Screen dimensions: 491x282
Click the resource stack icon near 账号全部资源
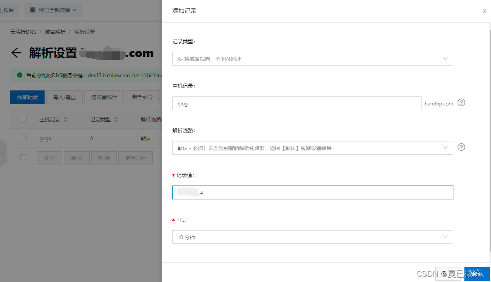[x=33, y=10]
